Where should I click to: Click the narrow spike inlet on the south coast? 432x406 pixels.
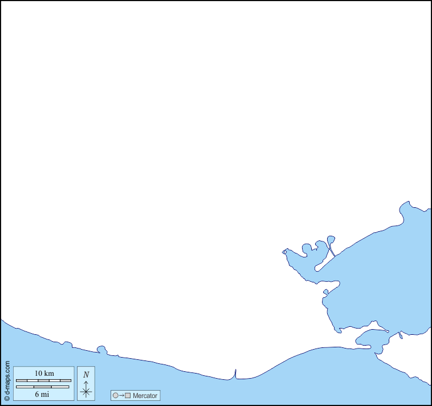pyautogui.click(x=235, y=374)
